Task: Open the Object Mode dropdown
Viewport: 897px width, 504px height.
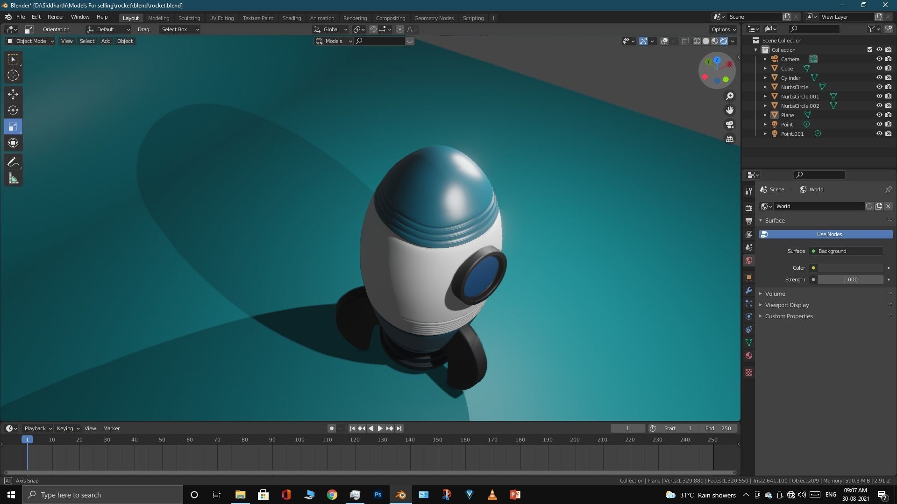Action: coord(30,41)
